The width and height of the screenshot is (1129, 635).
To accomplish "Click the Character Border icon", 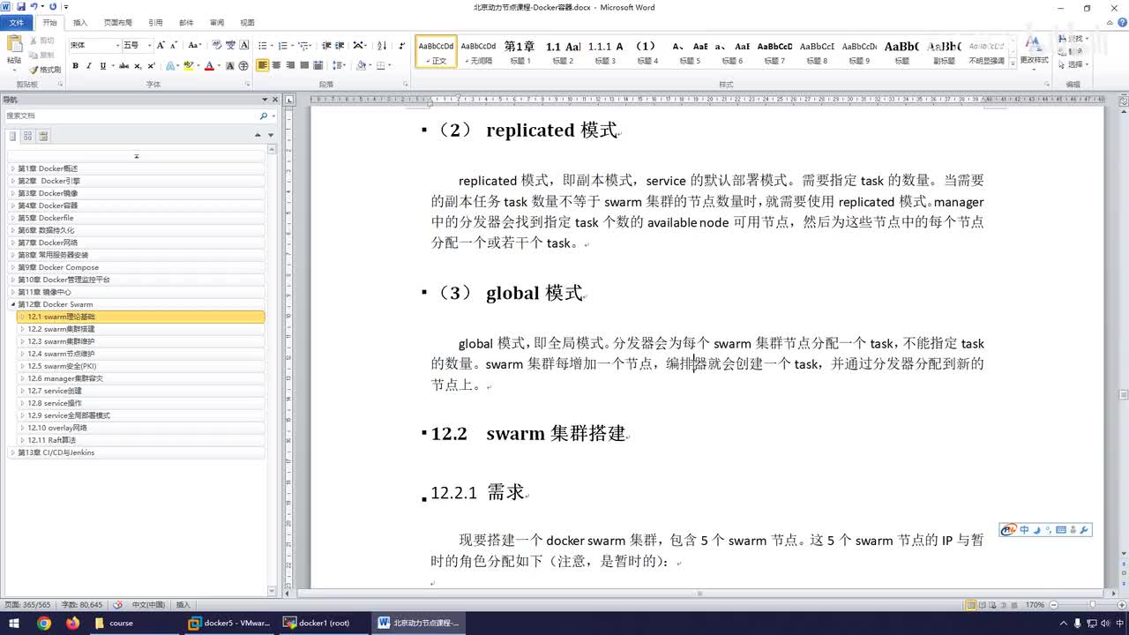I will 244,45.
